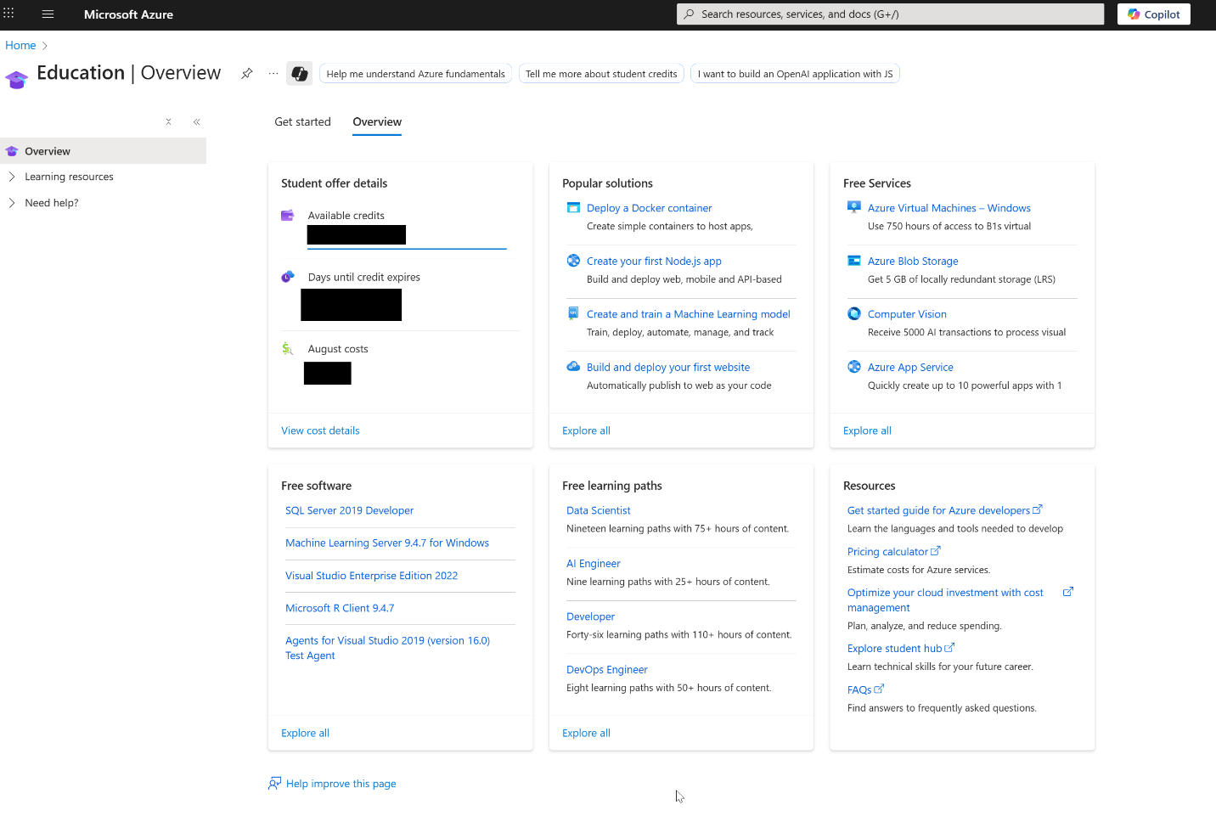Open the Azure portal hamburger menu
Image resolution: width=1216 pixels, height=816 pixels.
(x=48, y=14)
